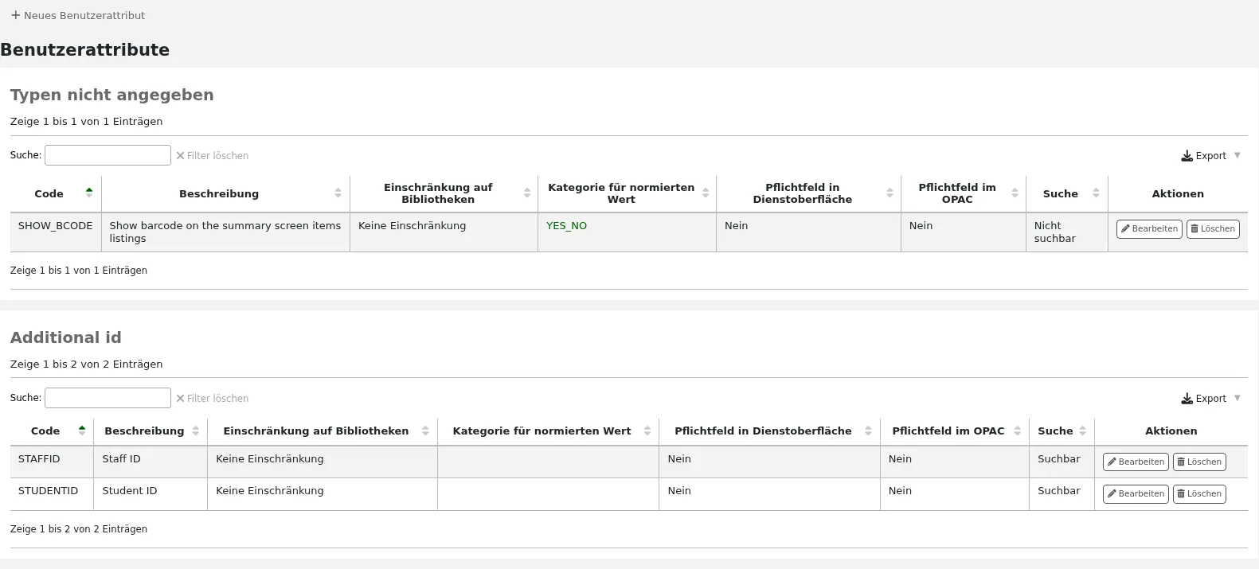1259x569 pixels.
Task: Edit the SHOW_BCODE attribute with Bearbeiten
Action: point(1149,229)
